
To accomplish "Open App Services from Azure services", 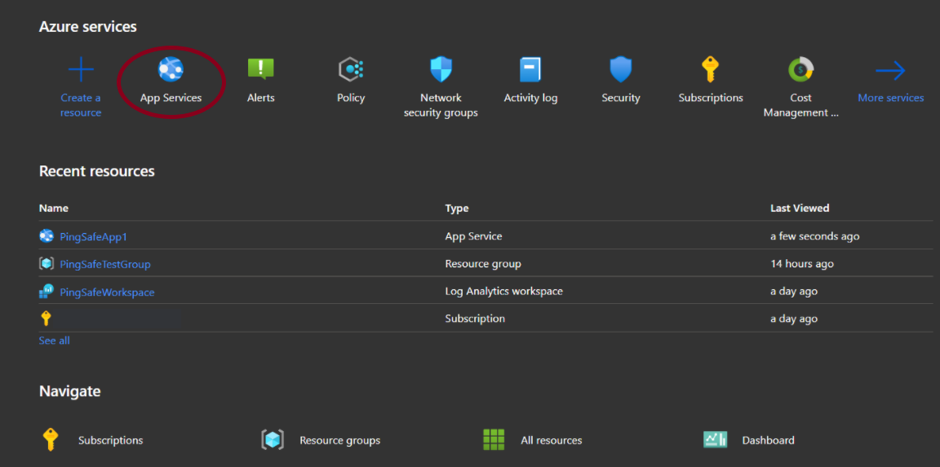I will click(171, 71).
